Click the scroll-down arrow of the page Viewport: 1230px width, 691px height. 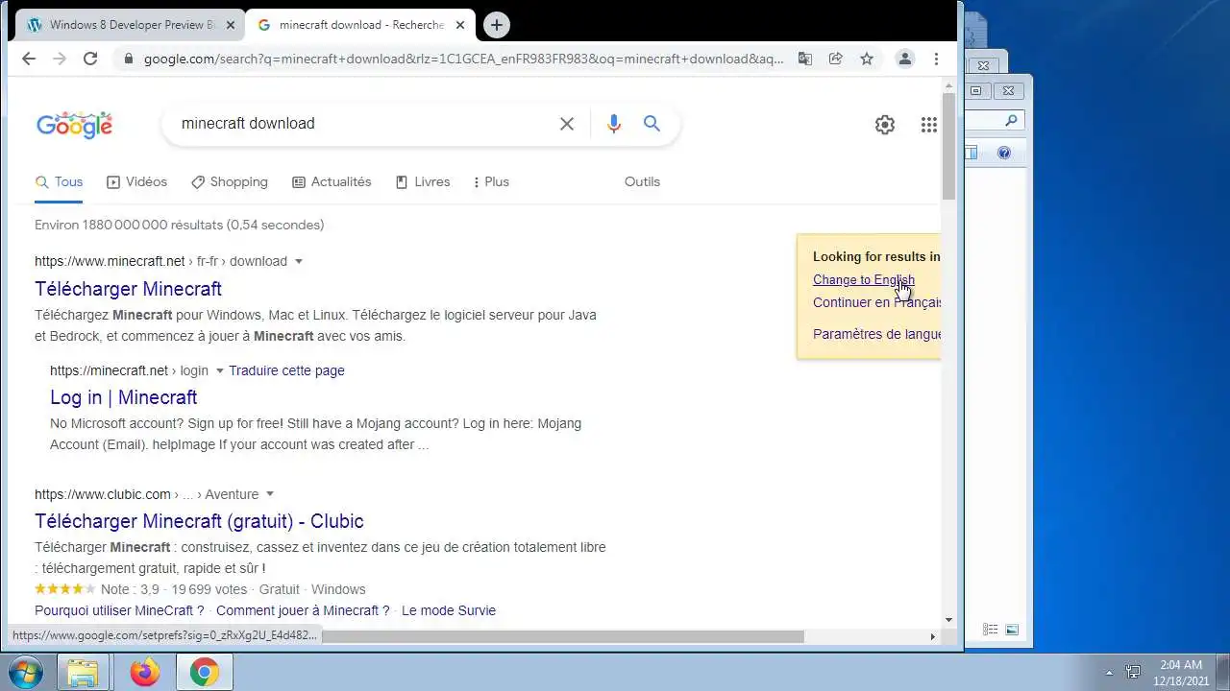point(948,620)
